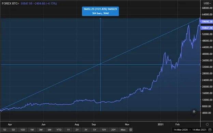
Task: Select the 1D time range
Action: [x=5, y=130]
